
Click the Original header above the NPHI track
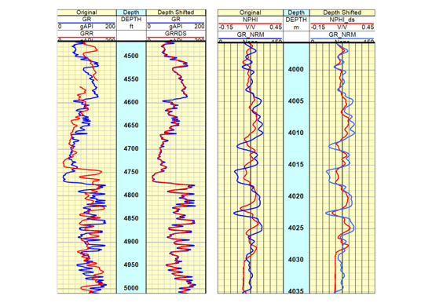(250, 13)
